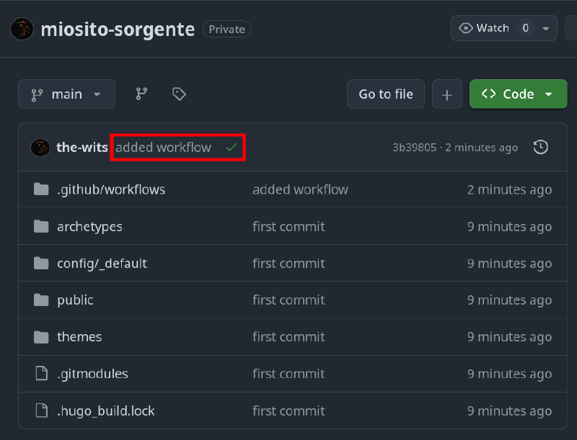Open the 3b39805 commit hash link
This screenshot has height=440, width=577.
414,148
